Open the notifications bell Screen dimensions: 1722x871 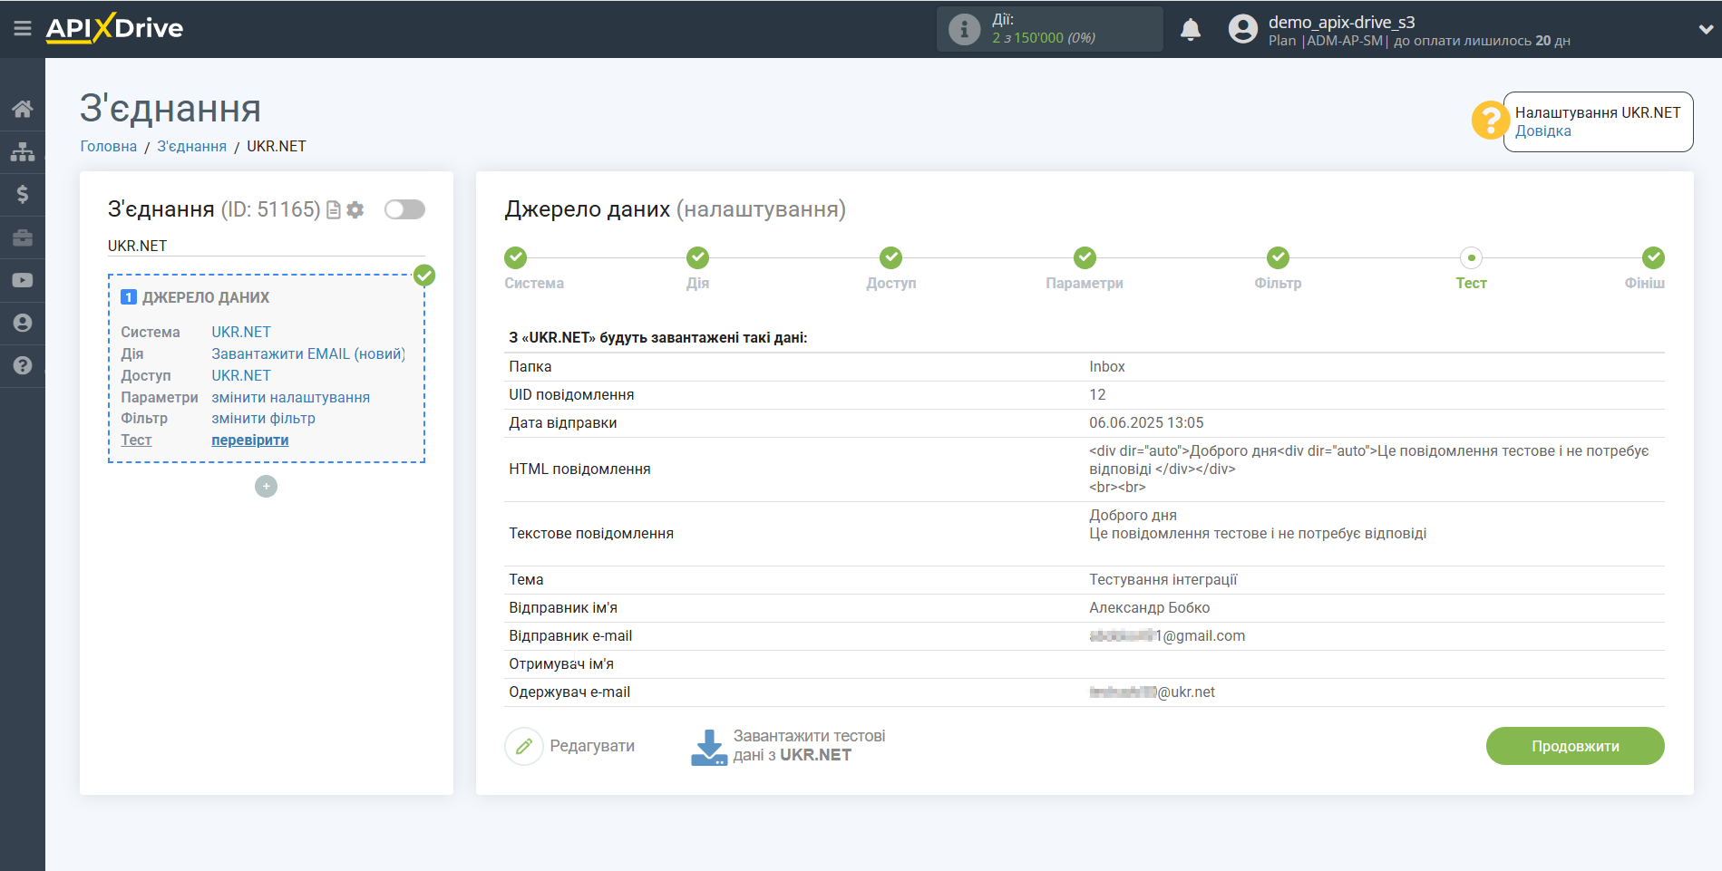click(1191, 29)
